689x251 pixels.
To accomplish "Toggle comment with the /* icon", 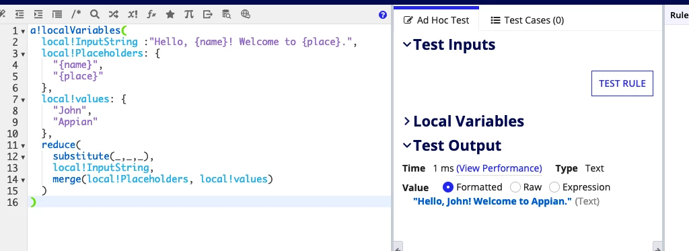I will (x=76, y=15).
